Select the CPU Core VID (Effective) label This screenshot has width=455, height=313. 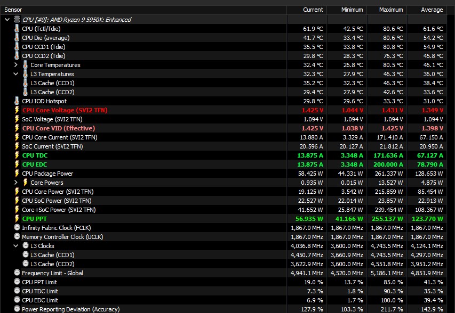[x=58, y=128]
